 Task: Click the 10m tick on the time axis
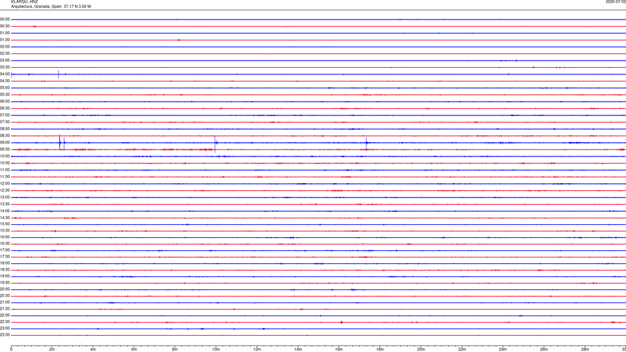[216, 349]
